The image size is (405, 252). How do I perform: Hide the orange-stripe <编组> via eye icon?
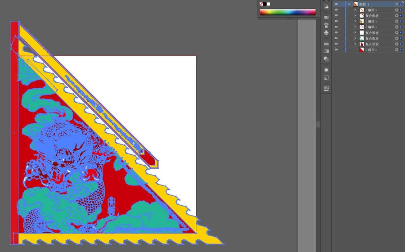tap(336, 10)
